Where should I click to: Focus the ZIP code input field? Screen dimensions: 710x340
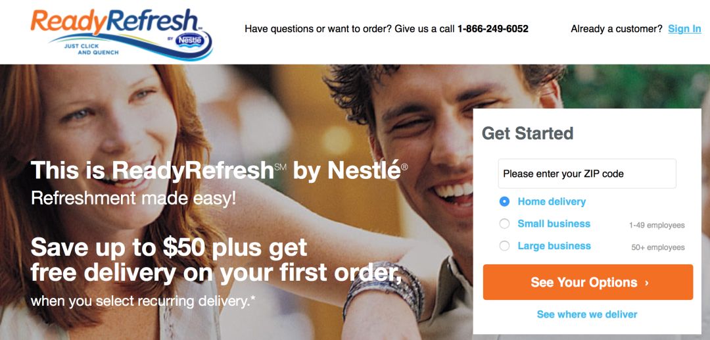[587, 174]
